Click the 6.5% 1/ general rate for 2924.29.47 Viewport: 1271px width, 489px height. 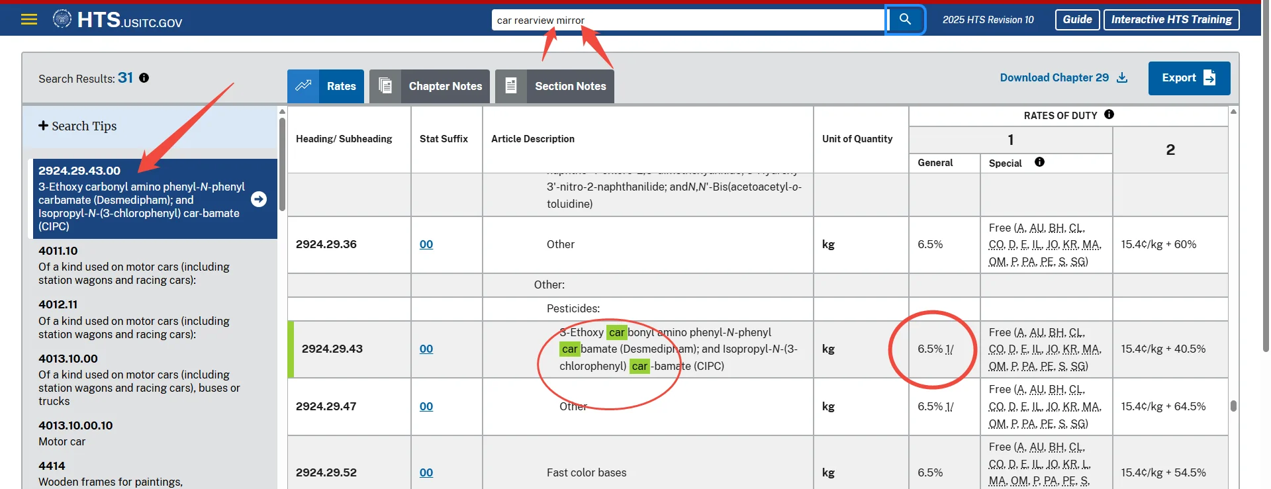click(x=935, y=406)
